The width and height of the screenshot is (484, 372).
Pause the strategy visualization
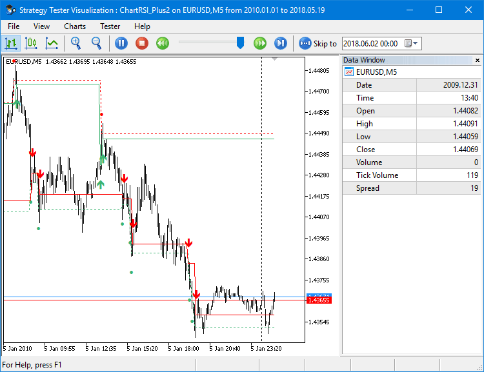(121, 43)
